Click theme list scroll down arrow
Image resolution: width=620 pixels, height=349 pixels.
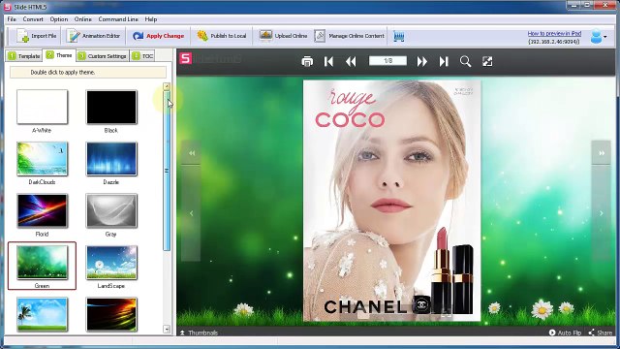click(x=167, y=329)
